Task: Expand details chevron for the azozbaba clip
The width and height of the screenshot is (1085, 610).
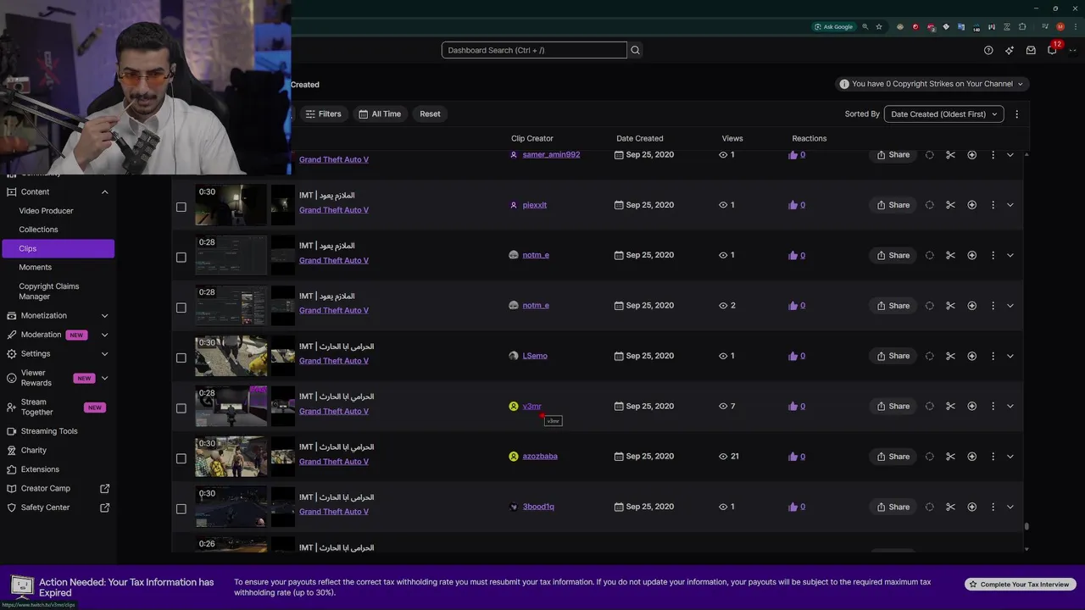Action: click(x=1010, y=457)
